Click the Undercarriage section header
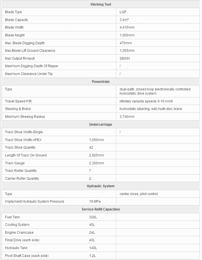The image size is (202, 260). pos(100,124)
